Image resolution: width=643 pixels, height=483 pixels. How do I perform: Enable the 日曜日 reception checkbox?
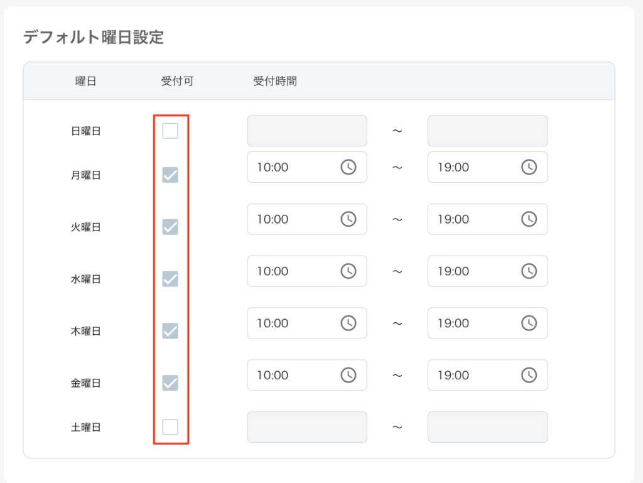170,131
